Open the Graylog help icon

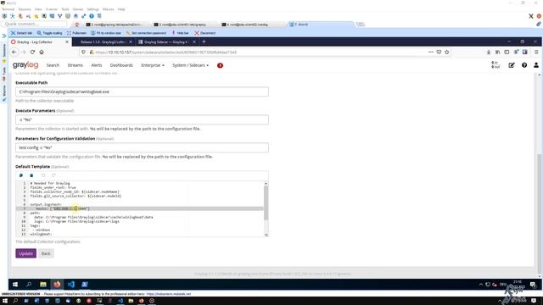(524, 65)
